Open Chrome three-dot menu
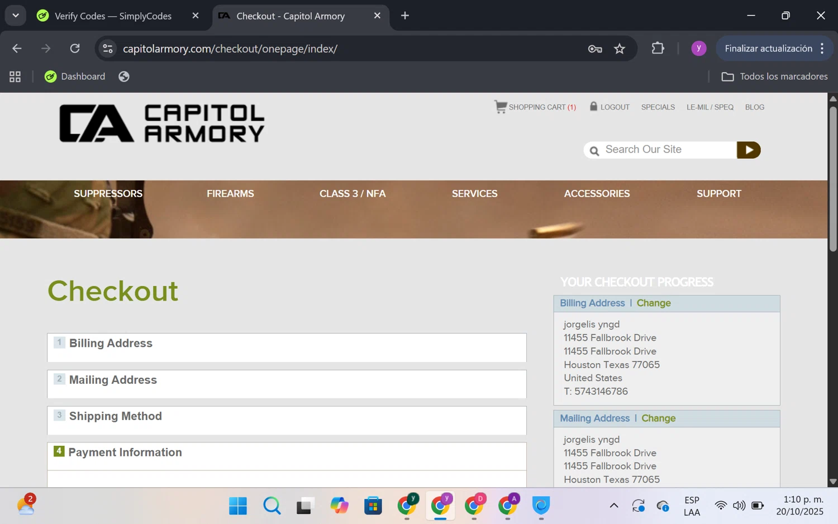Viewport: 838px width, 524px height. tap(822, 49)
